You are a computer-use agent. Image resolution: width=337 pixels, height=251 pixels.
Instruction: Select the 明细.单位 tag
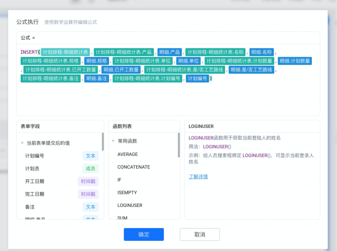(x=188, y=61)
